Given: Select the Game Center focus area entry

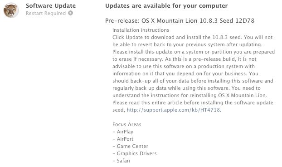Looking at the screenshot, I should point(131,146).
